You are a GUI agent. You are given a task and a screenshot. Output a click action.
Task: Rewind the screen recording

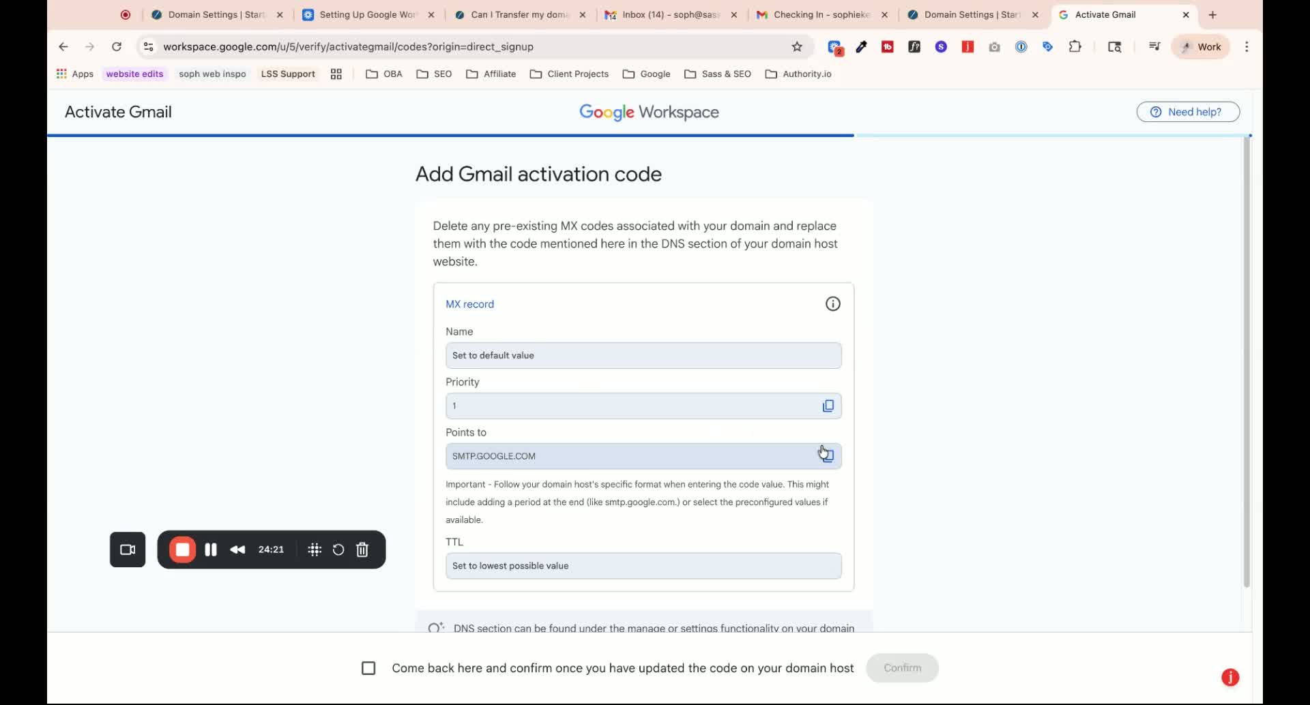237,550
